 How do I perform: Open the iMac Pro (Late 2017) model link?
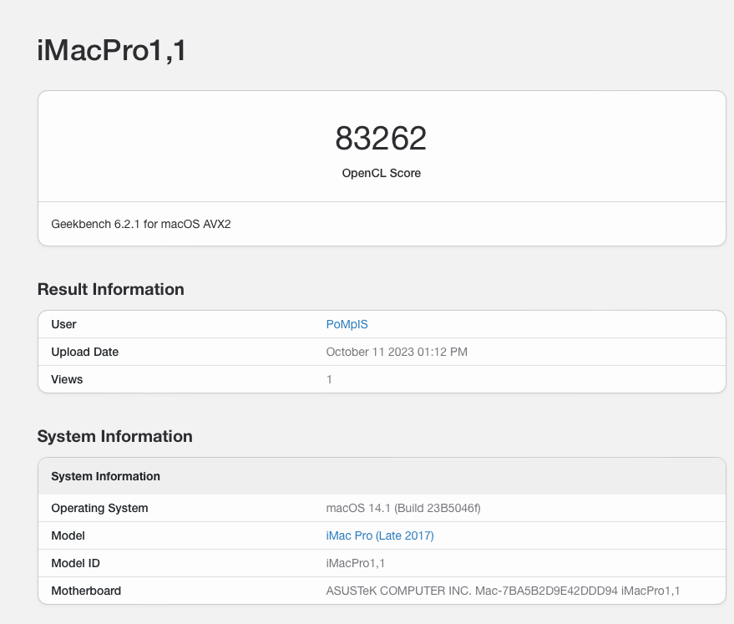point(380,535)
